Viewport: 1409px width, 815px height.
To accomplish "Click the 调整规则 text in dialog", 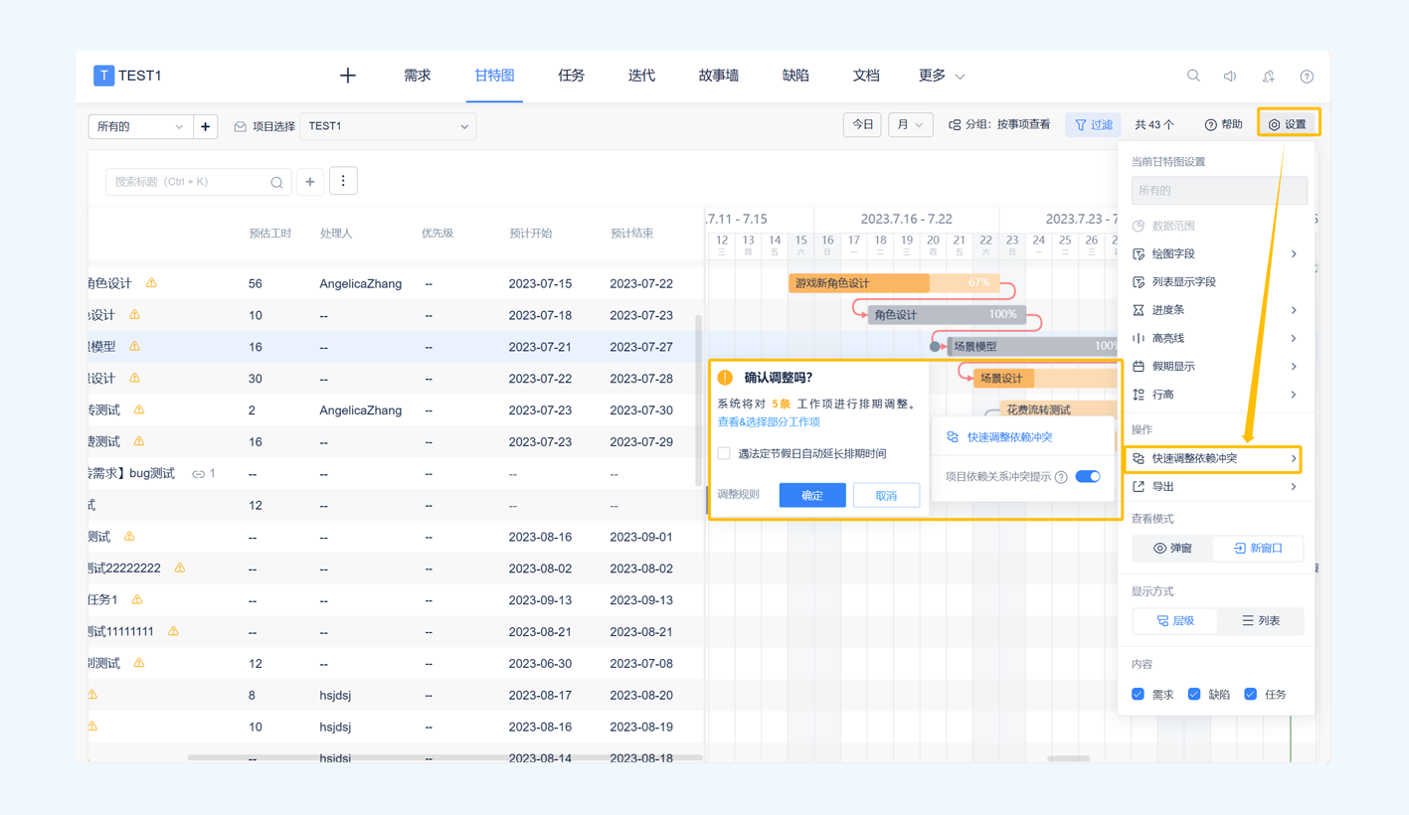I will [x=739, y=494].
